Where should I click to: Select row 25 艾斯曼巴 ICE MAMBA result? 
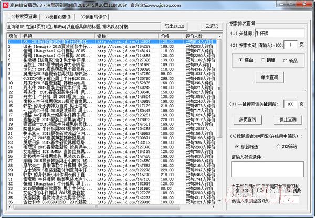point(112,151)
